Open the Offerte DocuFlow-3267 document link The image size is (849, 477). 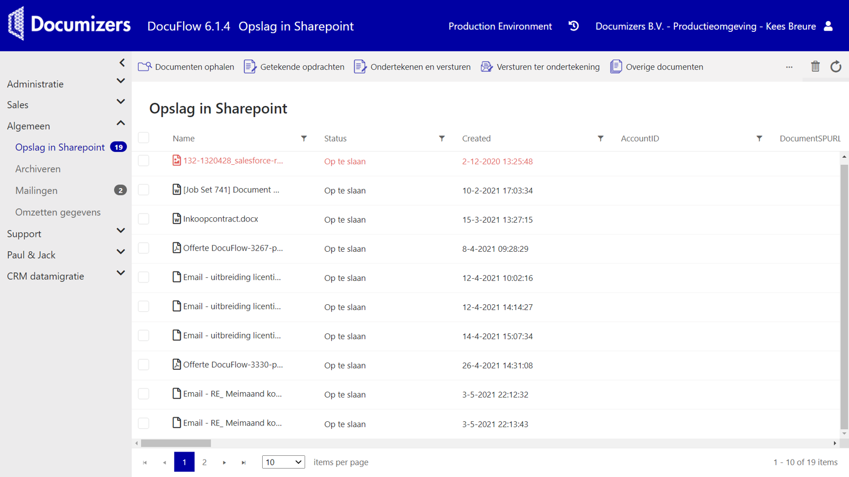click(233, 248)
